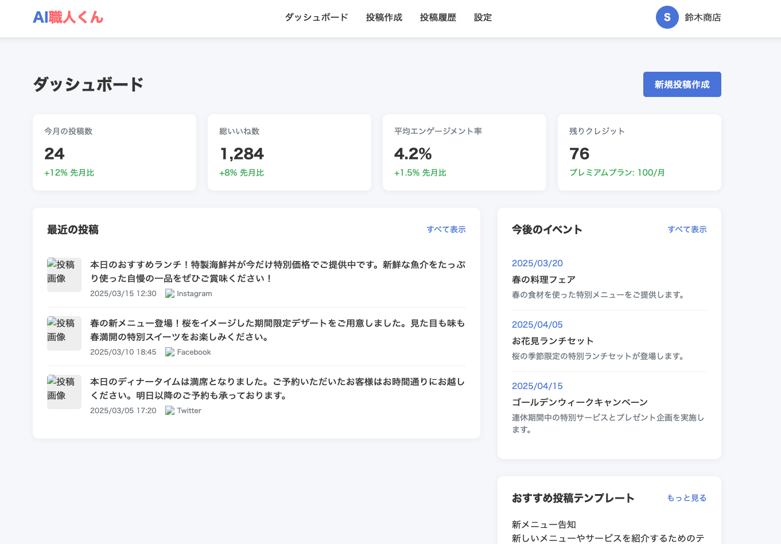Click the 残りクレジット stat card

(x=639, y=152)
